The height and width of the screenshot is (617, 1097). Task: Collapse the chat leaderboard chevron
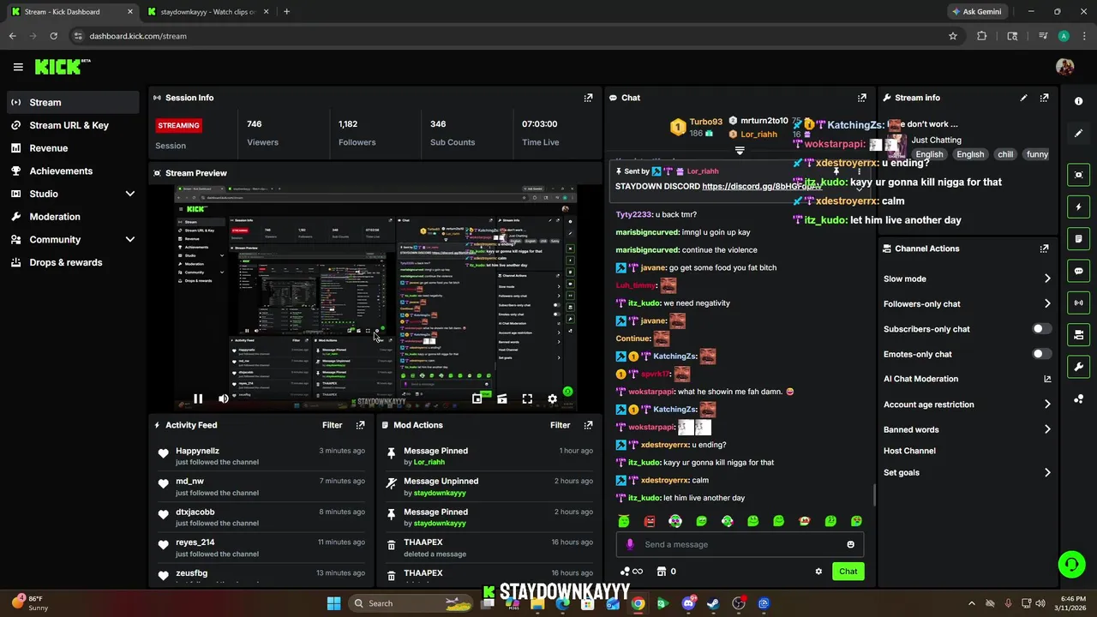click(x=740, y=151)
